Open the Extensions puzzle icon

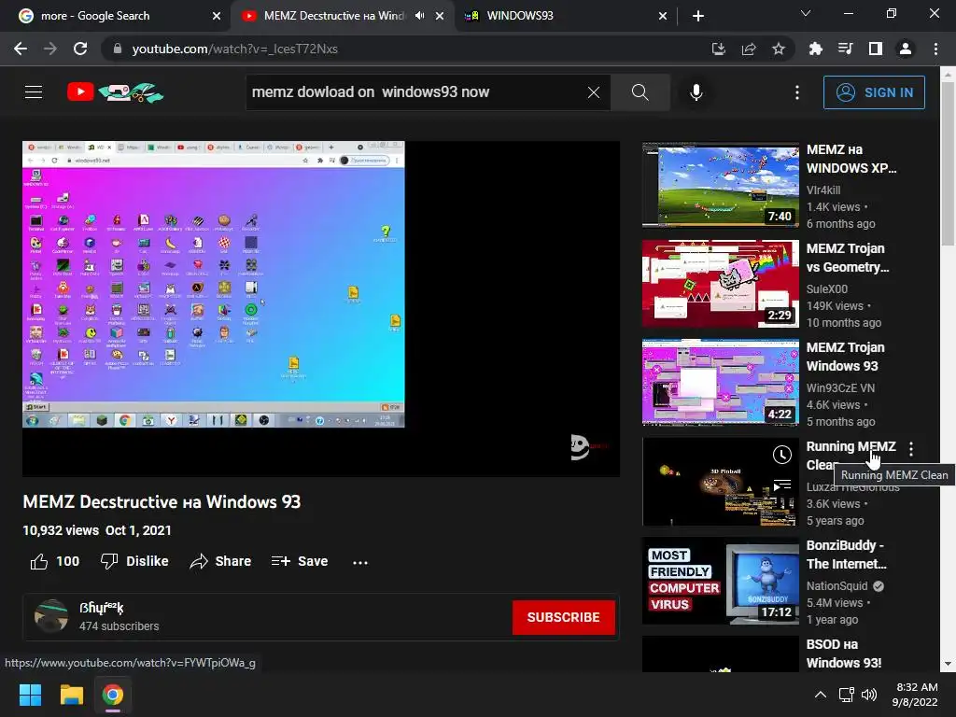(x=815, y=49)
